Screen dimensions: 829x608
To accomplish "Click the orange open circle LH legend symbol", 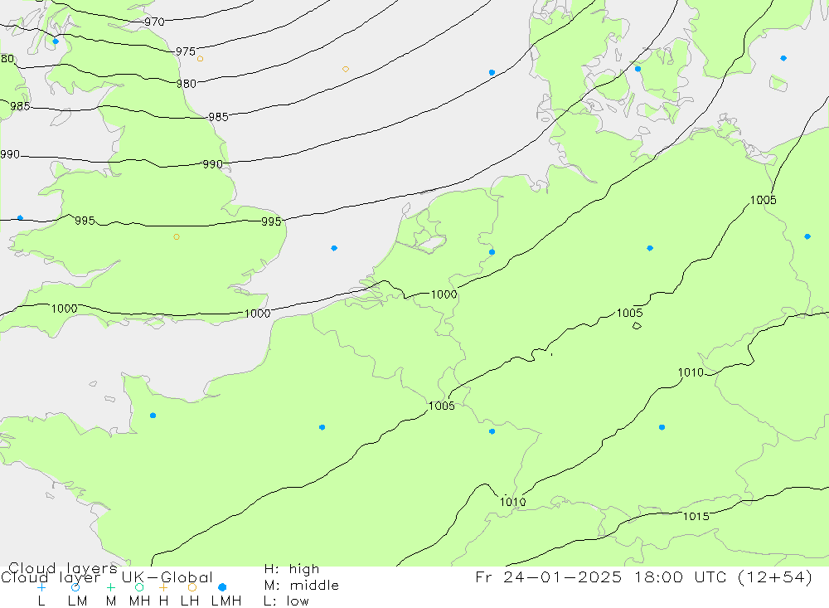I will point(192,587).
